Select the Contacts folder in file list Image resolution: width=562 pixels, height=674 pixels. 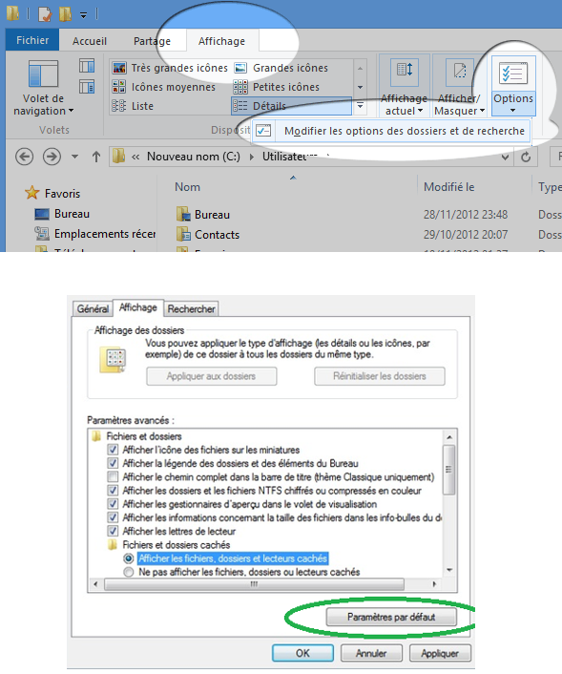(208, 235)
